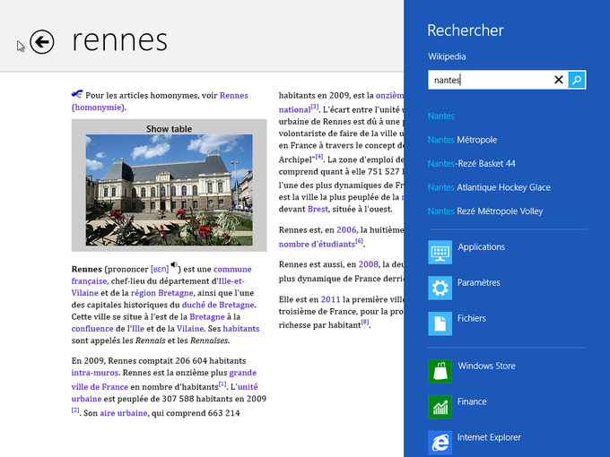Open footnote reference [4]
Viewport: 610px width, 457px height.
click(319, 157)
